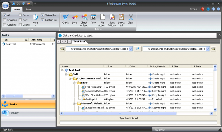Switch to the Home ribbon tab
This screenshot has height=132, width=222.
pyautogui.click(x=17, y=9)
